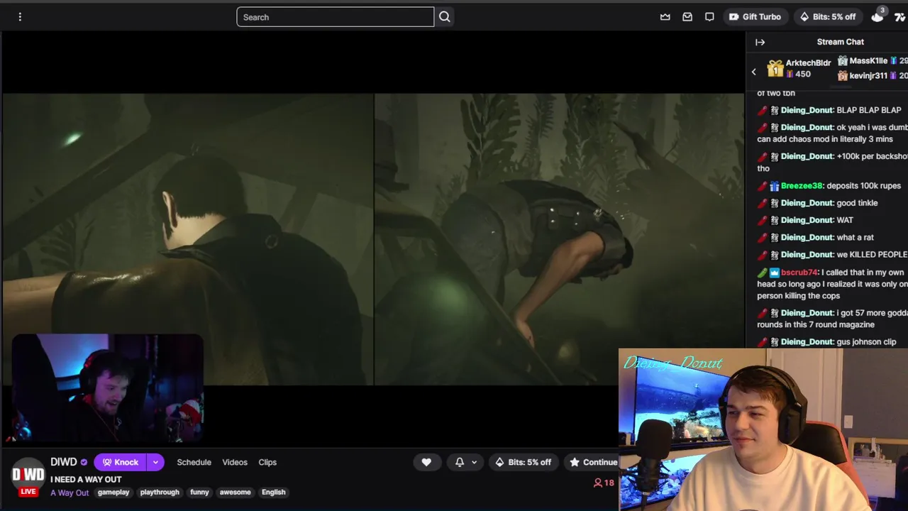Click into the Search field

click(x=335, y=17)
